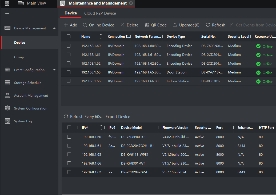This screenshot has width=276, height=195.
Task: Select checkbox for Door Station 192.168.1.65
Action: [69, 72]
